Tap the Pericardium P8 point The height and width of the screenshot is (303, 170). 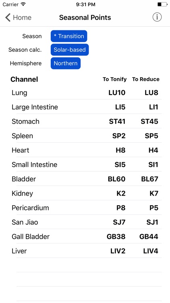point(121,208)
